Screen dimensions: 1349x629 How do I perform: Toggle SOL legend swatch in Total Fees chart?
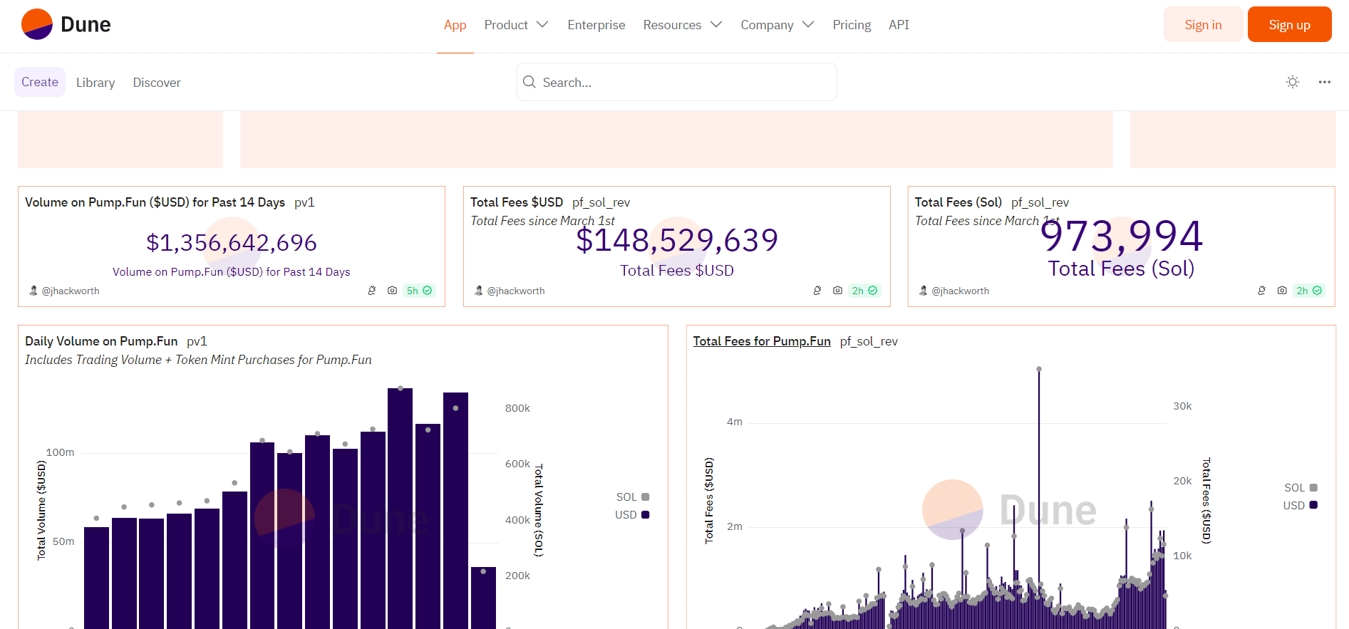(x=1313, y=487)
